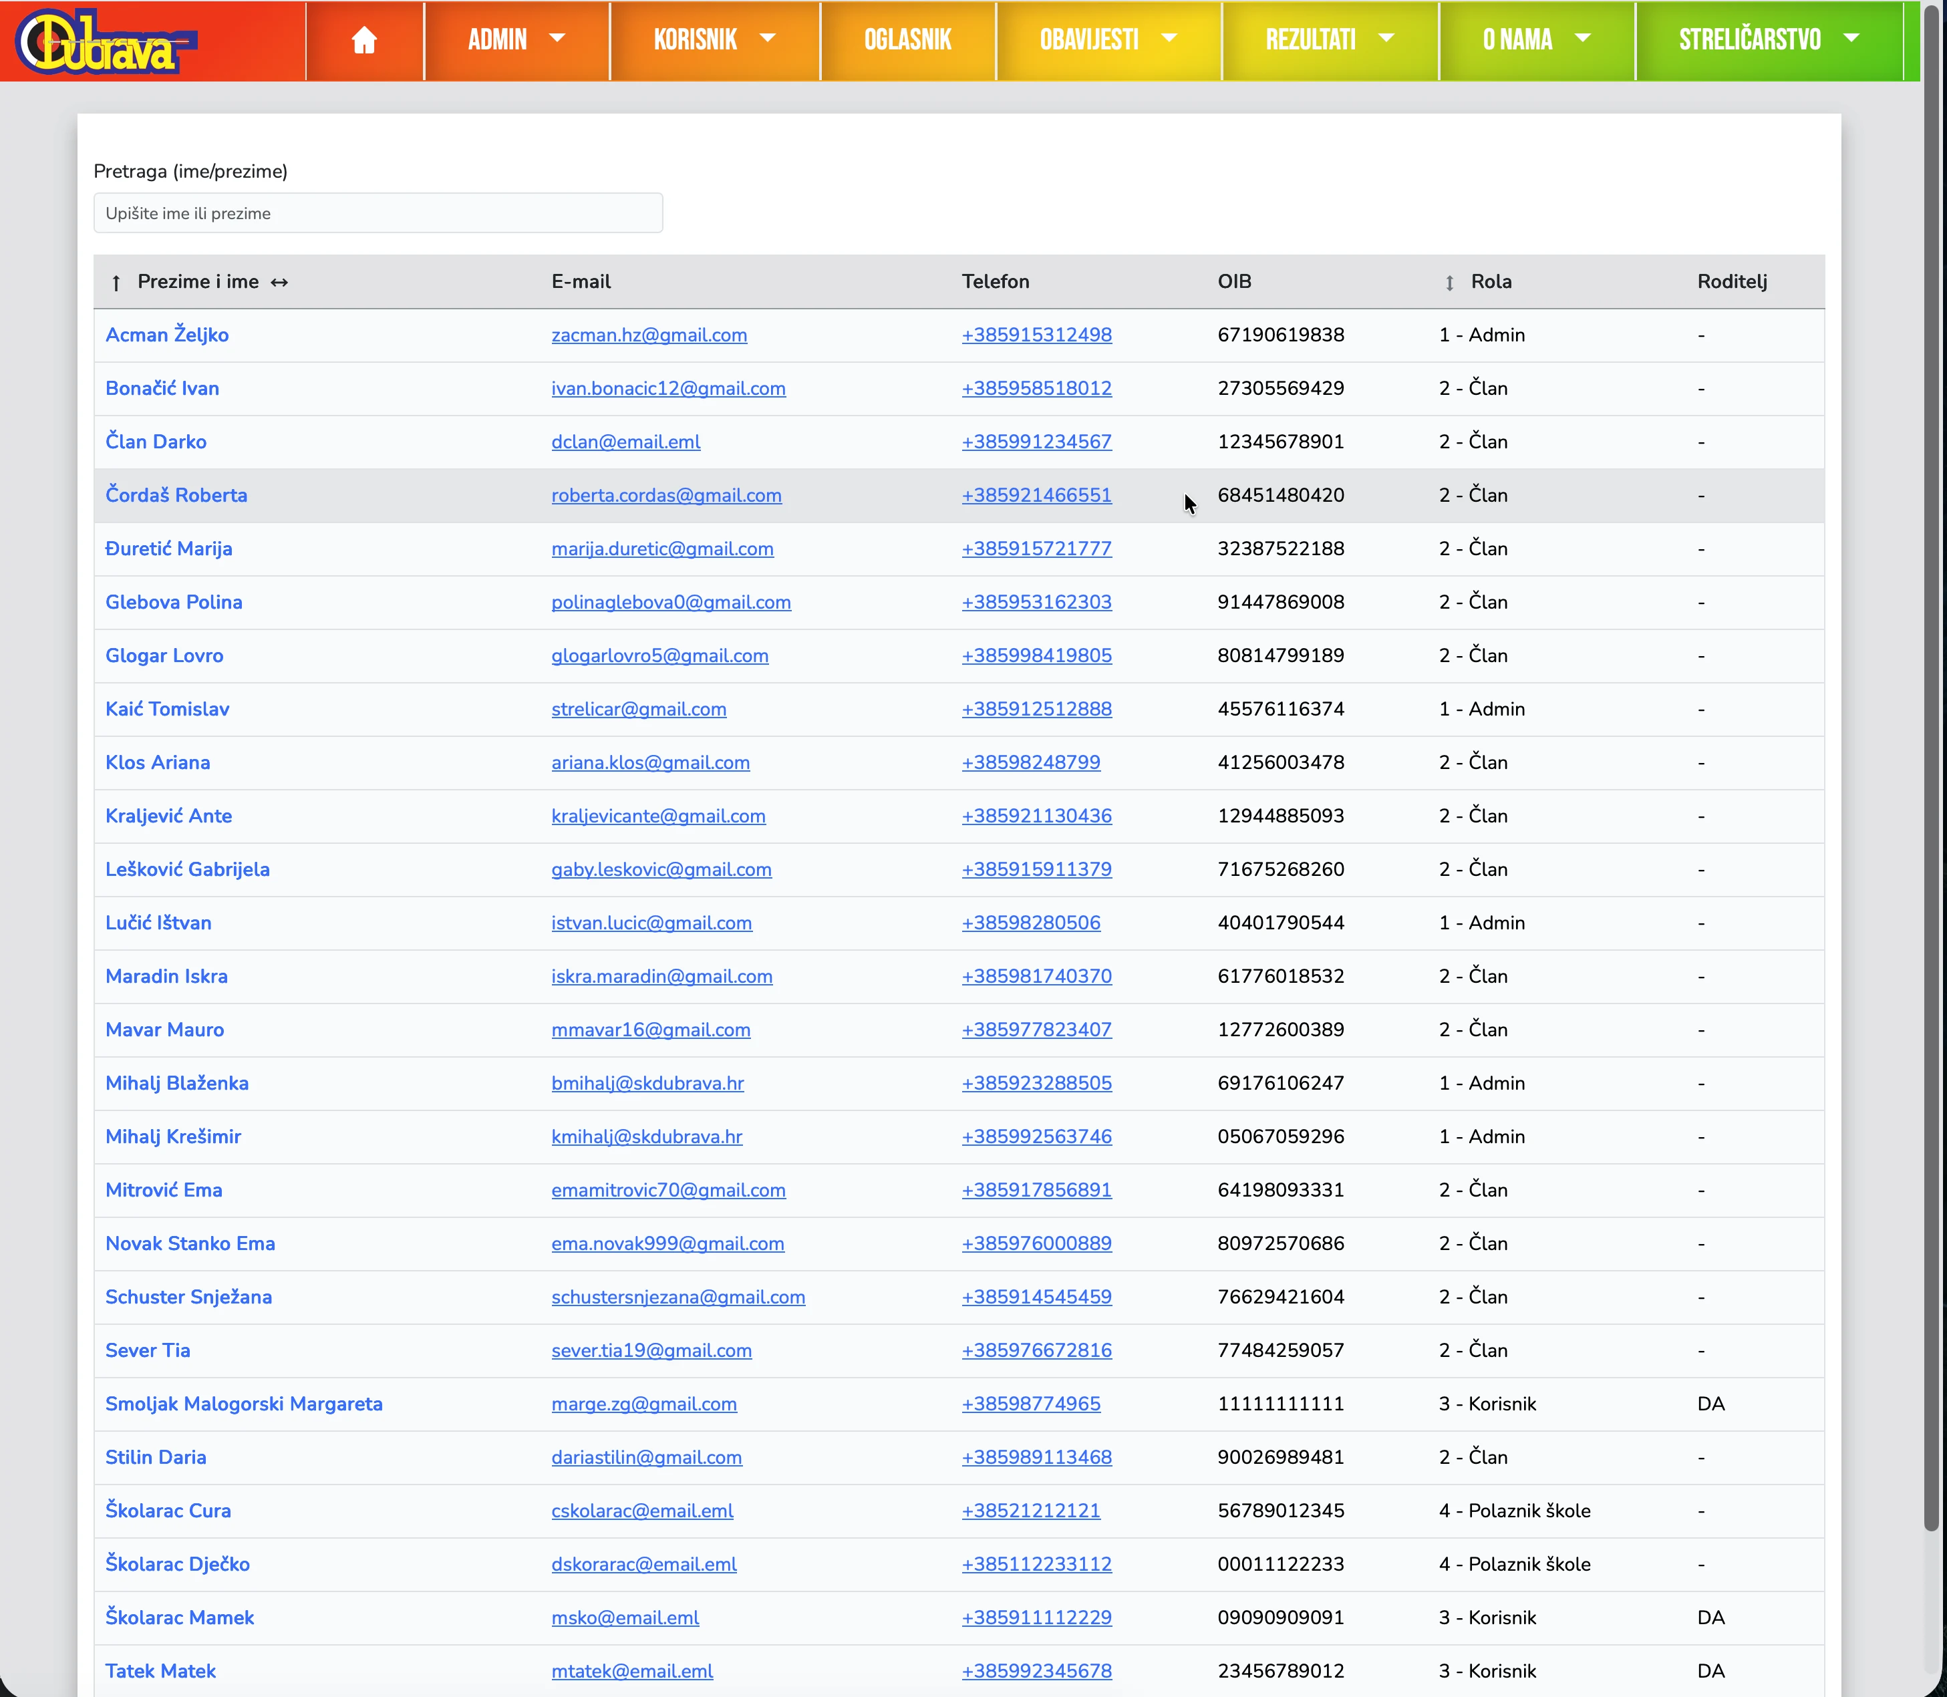1947x1697 pixels.
Task: Go to the Oglasnik page
Action: (907, 40)
